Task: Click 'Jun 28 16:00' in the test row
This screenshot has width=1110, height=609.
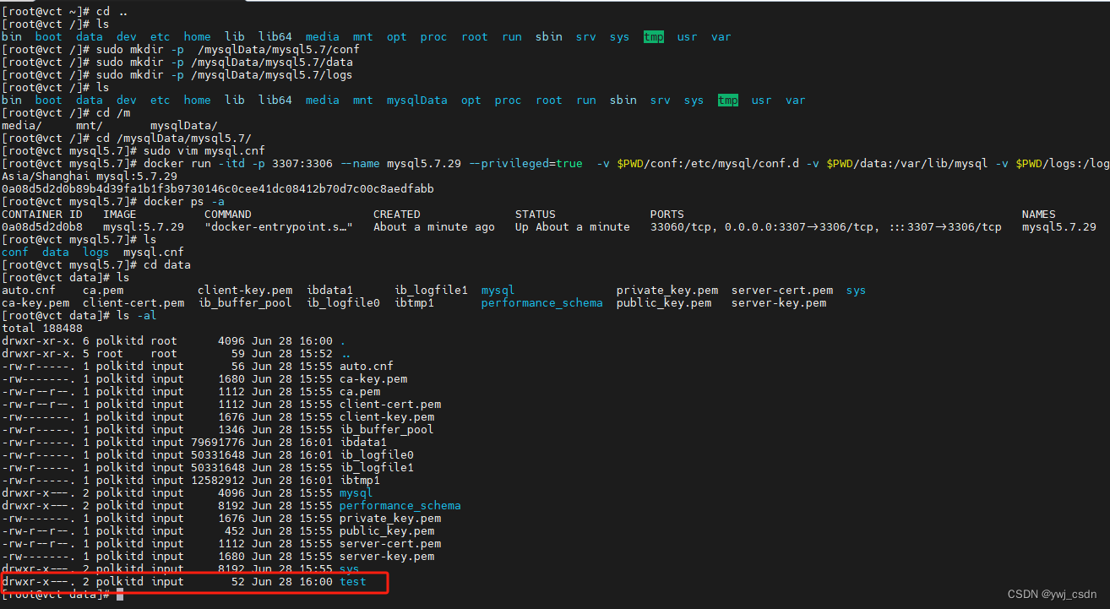Action: (292, 582)
